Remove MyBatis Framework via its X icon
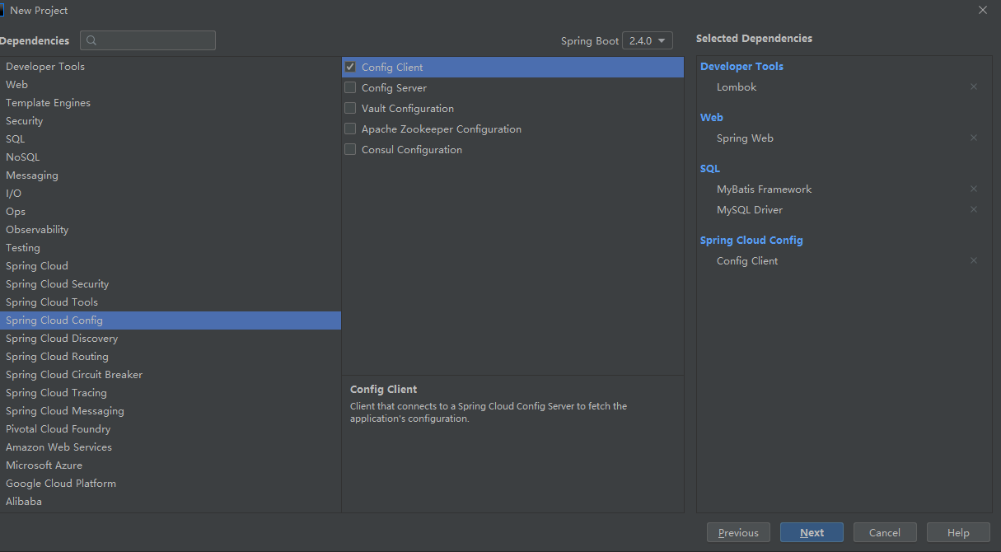Viewport: 1001px width, 552px height. point(974,189)
